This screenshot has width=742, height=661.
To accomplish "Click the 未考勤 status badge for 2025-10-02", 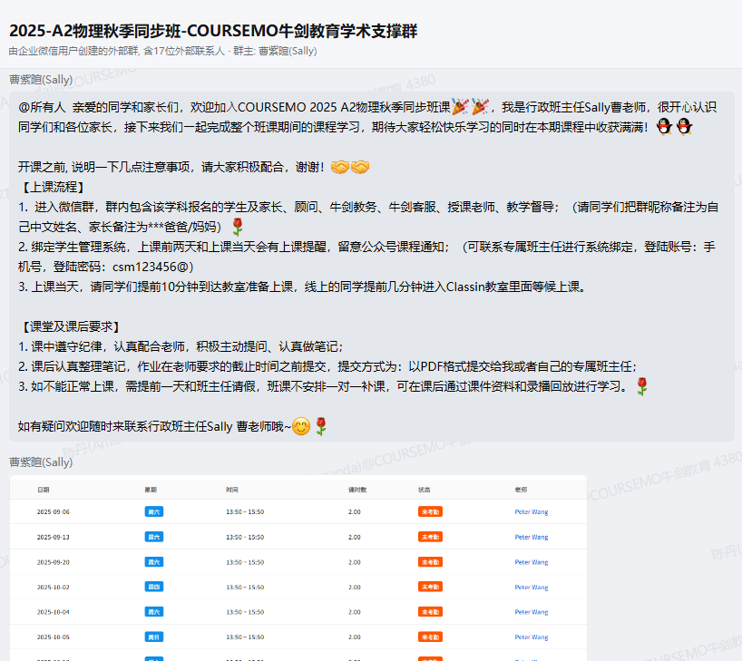I will [x=430, y=587].
